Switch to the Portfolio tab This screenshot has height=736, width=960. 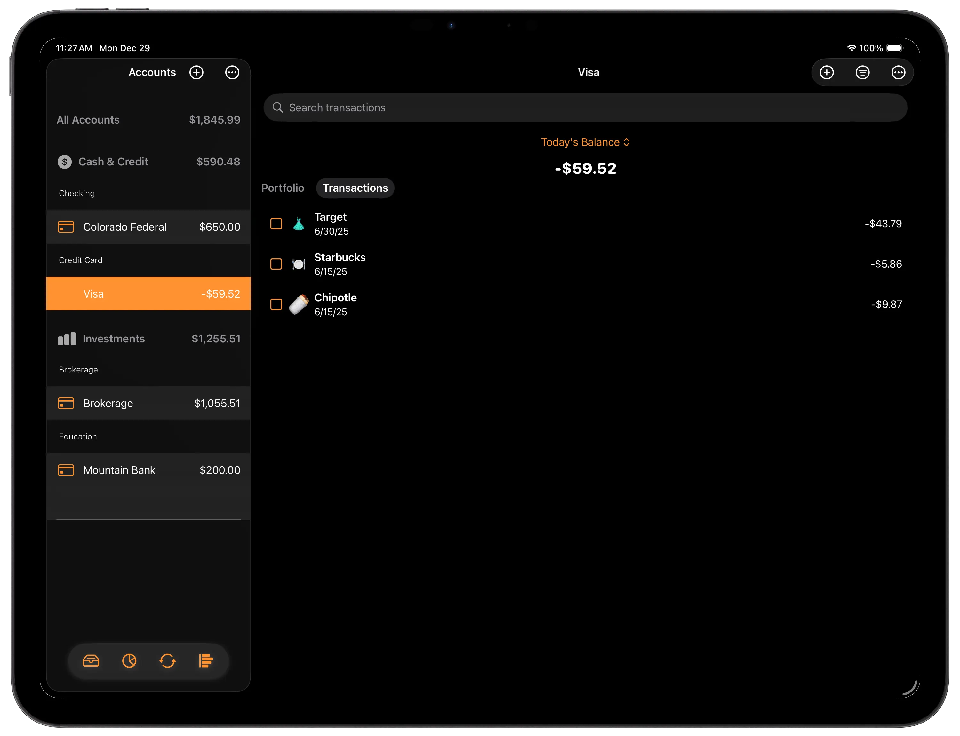283,188
